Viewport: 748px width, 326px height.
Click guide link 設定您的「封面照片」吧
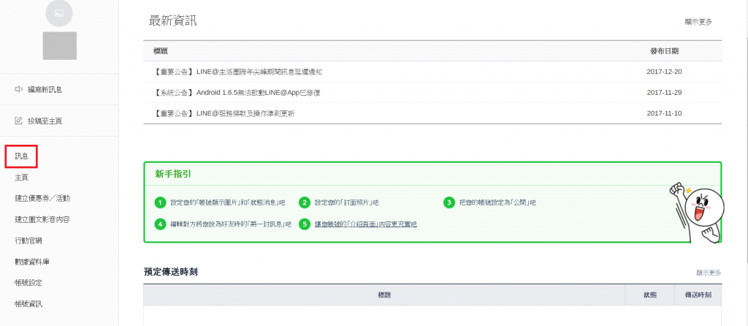coord(346,203)
